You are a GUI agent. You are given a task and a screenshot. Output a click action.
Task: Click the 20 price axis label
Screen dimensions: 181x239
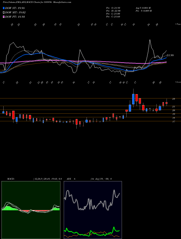click(x=173, y=110)
